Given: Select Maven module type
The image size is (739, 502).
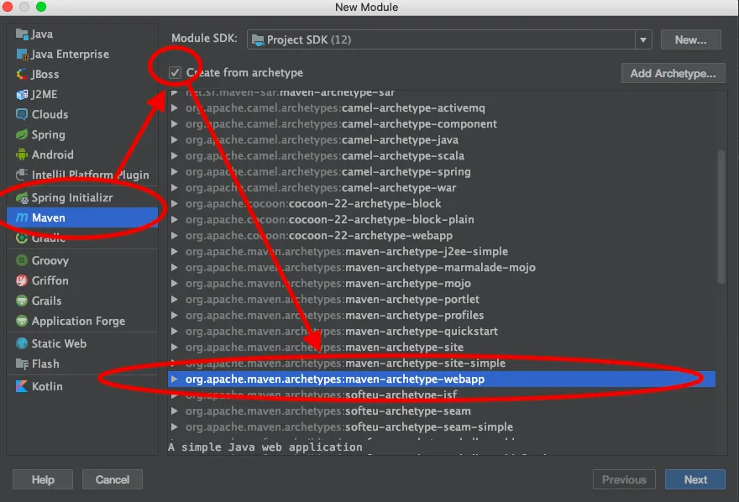Looking at the screenshot, I should 82,217.
